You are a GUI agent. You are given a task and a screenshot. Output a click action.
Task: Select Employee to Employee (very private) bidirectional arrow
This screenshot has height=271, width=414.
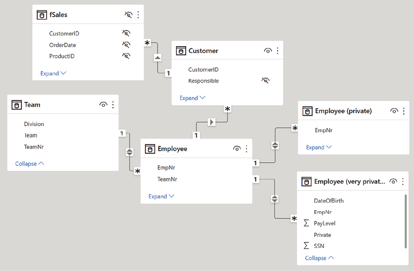pyautogui.click(x=274, y=199)
